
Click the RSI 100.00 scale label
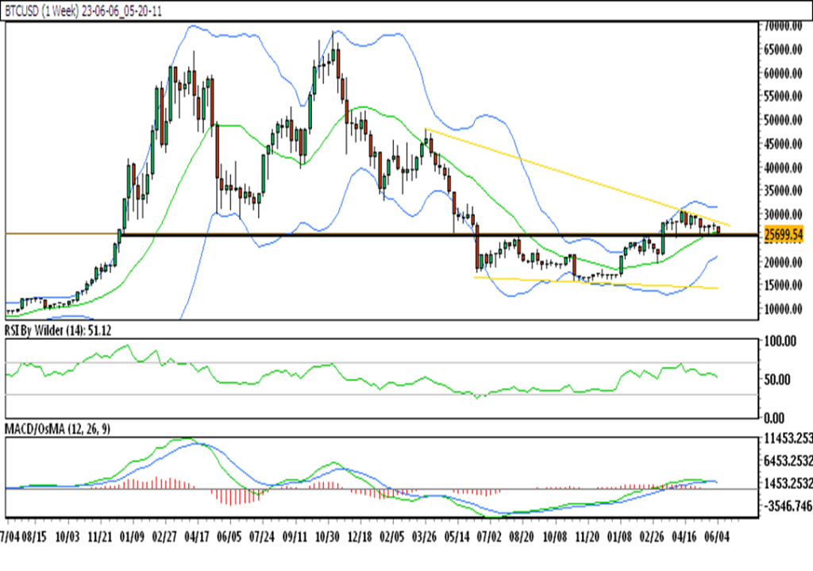pos(780,341)
